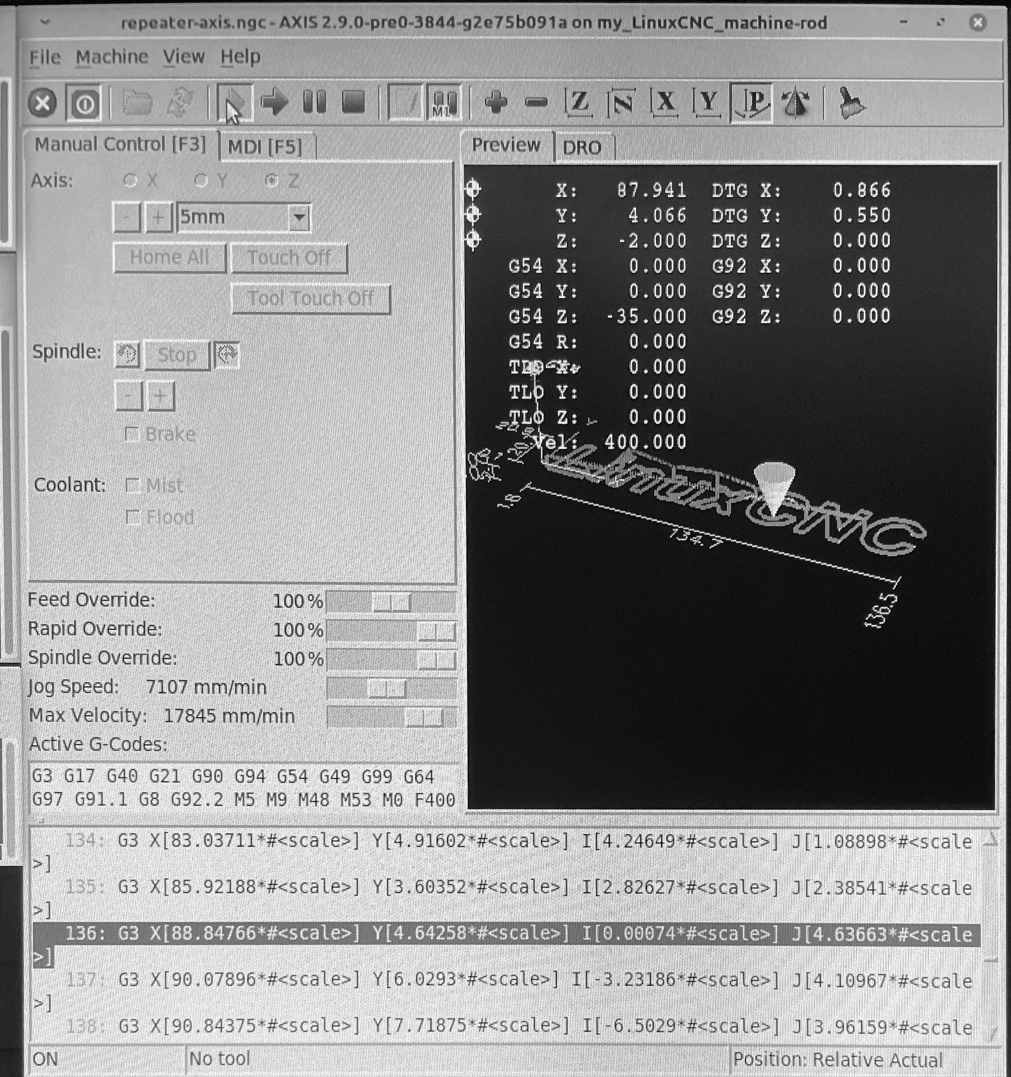The width and height of the screenshot is (1011, 1077).
Task: Adjust the Max Velocity slider
Action: [391, 718]
